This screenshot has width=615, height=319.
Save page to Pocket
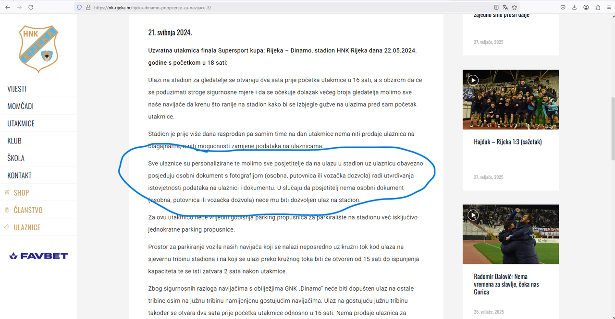[563, 7]
